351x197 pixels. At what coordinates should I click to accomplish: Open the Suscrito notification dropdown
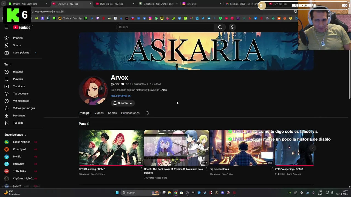(x=123, y=103)
